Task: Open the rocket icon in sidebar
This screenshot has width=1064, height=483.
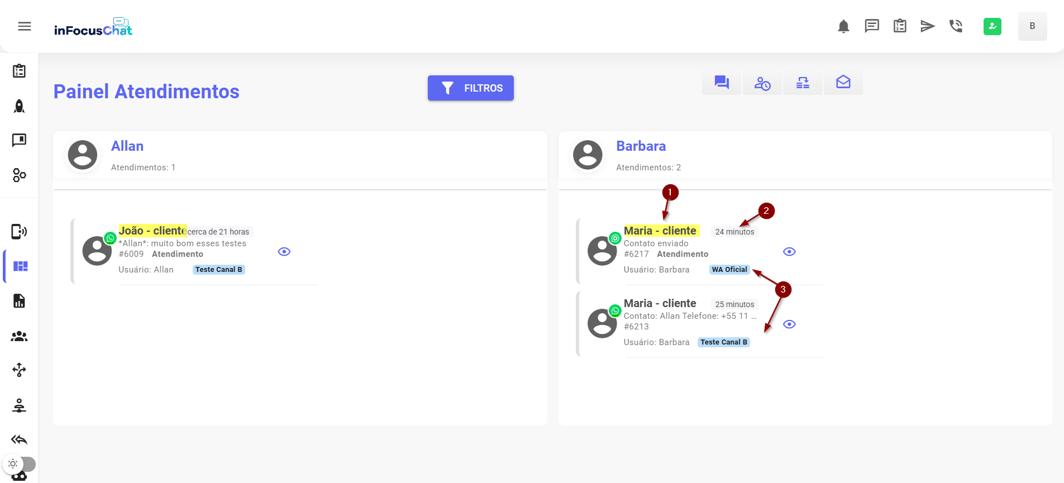Action: [x=20, y=106]
